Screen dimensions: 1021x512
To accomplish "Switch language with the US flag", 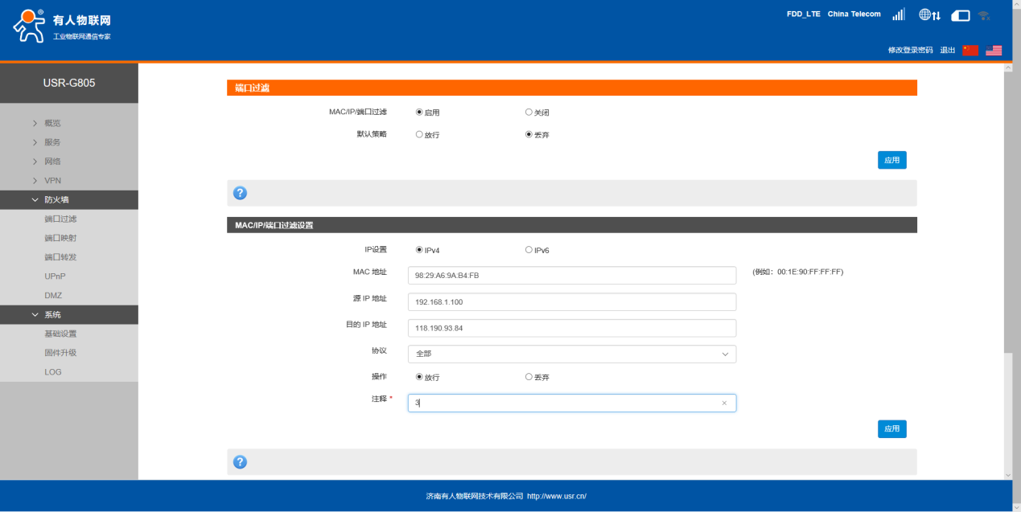I will click(994, 50).
